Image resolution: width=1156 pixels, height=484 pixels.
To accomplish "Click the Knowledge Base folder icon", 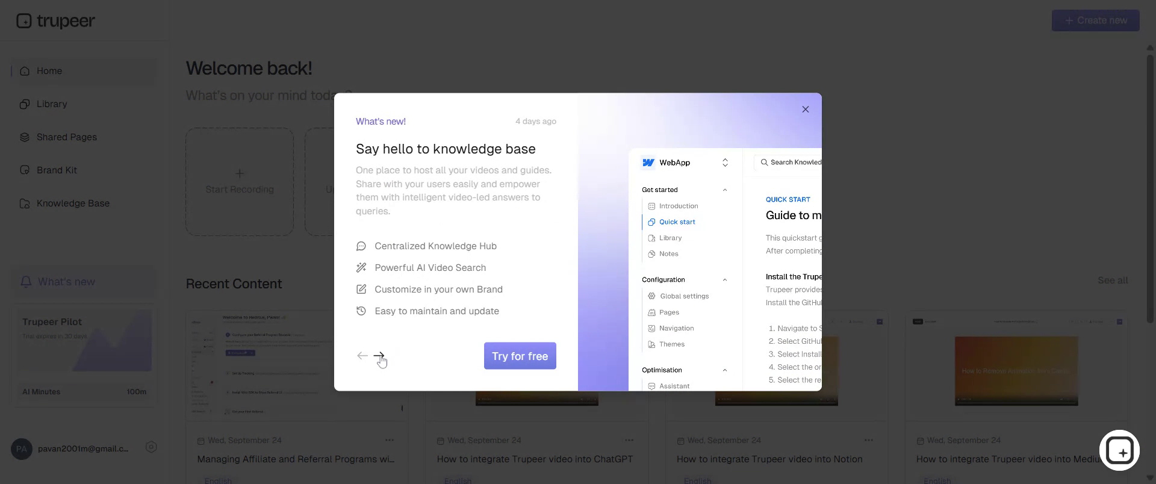I will [x=25, y=203].
